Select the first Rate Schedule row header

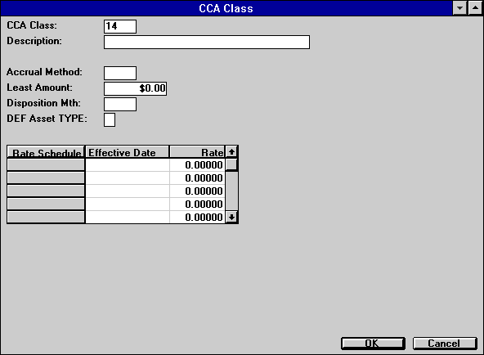click(x=46, y=164)
